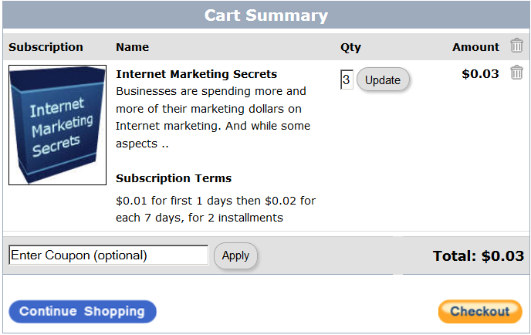The image size is (531, 335).
Task: Click the Total: $0.03 label
Action: tap(478, 256)
